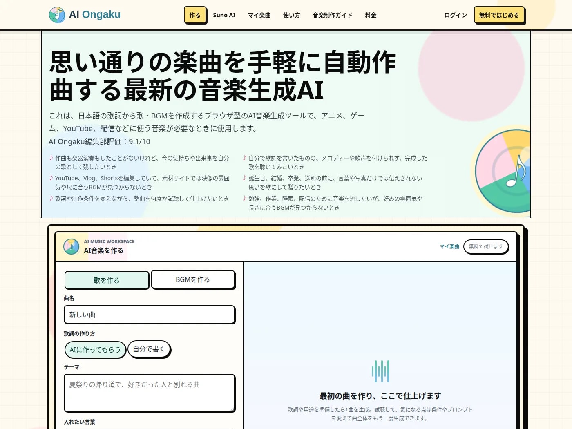The image size is (572, 429).
Task: Go to マイ楽曲 in the top navigation
Action: click(259, 15)
